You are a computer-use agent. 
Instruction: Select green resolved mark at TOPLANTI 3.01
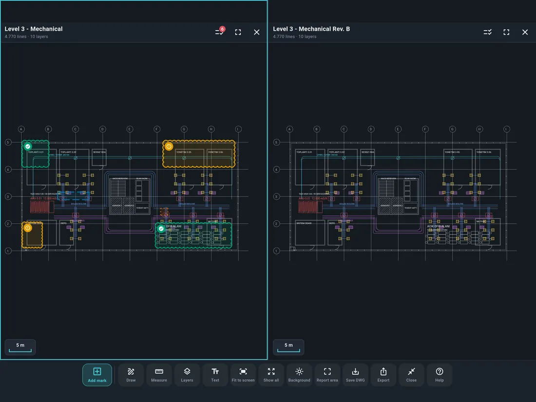(x=28, y=146)
